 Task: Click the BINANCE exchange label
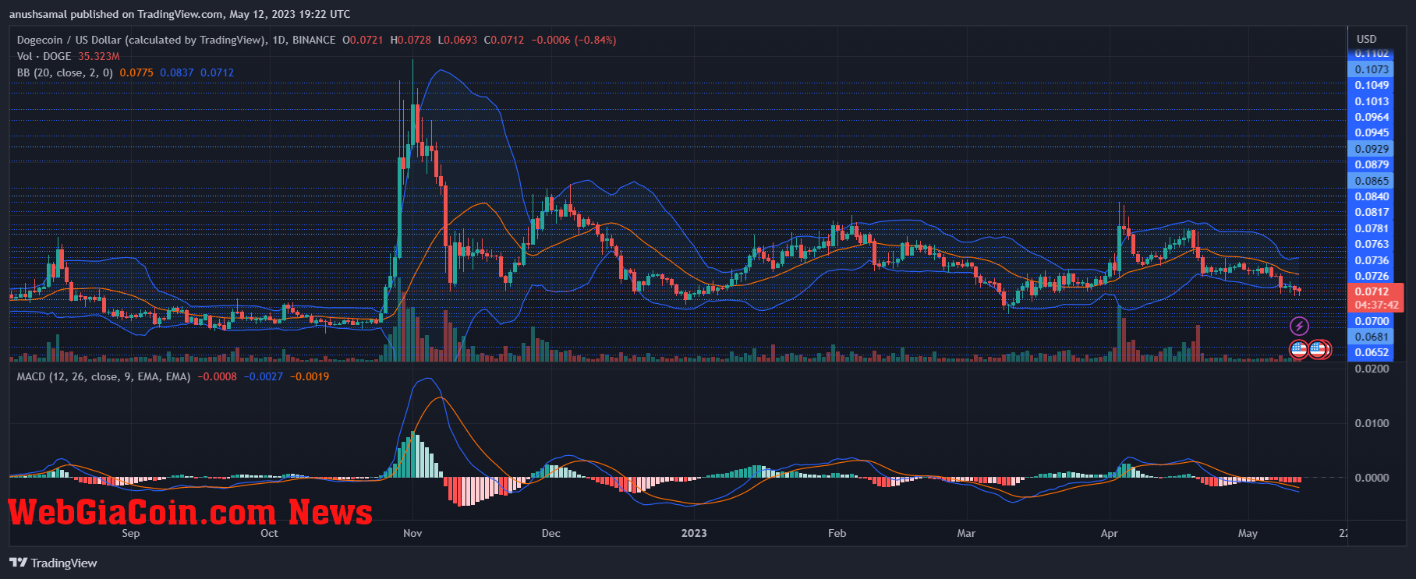(313, 40)
